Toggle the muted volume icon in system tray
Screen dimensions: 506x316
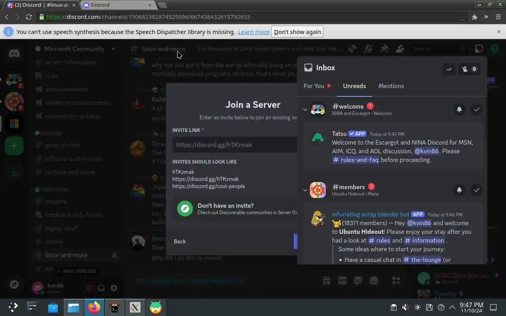pos(405,307)
